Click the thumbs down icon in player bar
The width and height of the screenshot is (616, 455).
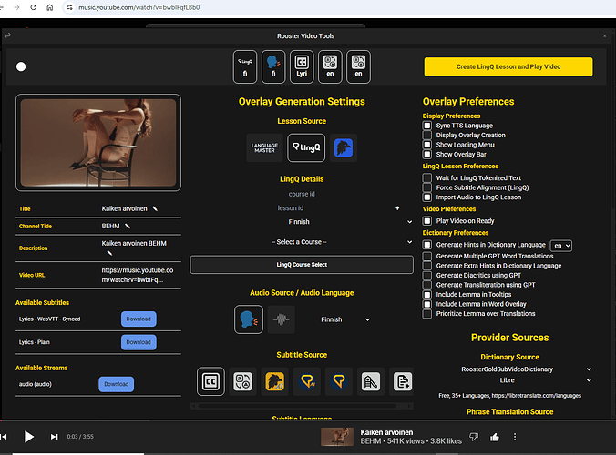[x=474, y=437]
